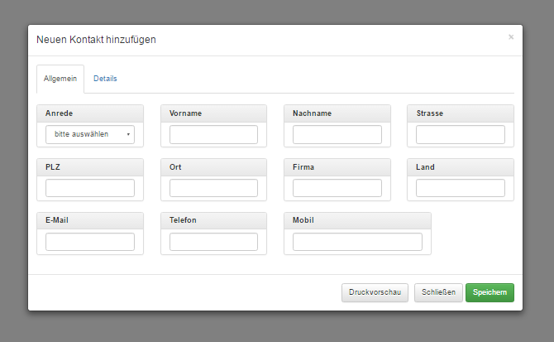Click the E-Mail input field
The image size is (554, 342).
pos(90,242)
